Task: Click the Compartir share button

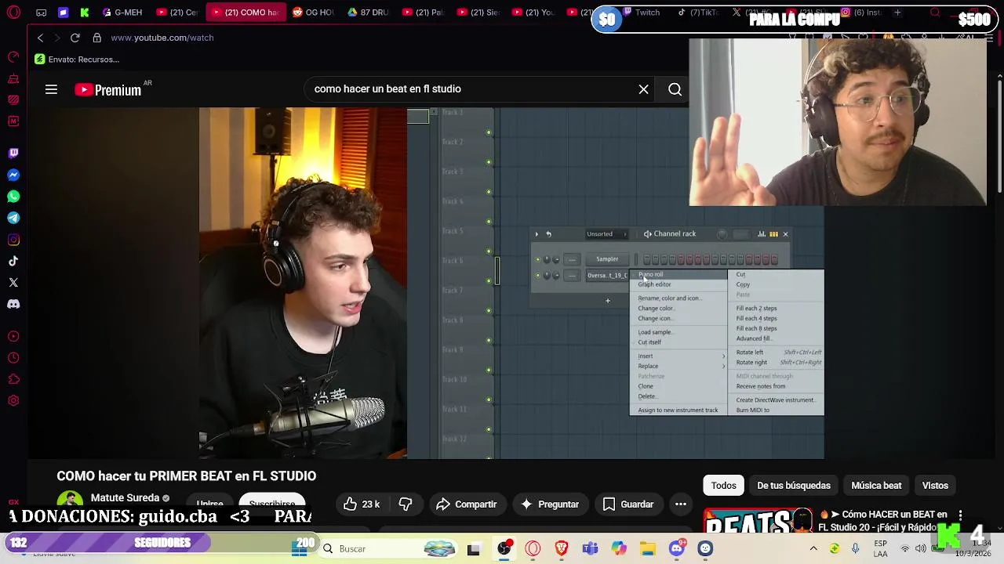Action: [x=467, y=504]
